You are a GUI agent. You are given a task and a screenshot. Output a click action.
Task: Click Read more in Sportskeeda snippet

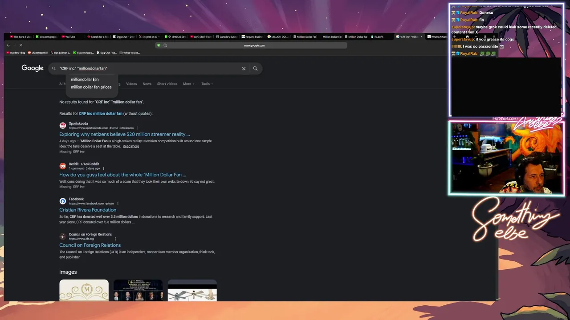[131, 146]
